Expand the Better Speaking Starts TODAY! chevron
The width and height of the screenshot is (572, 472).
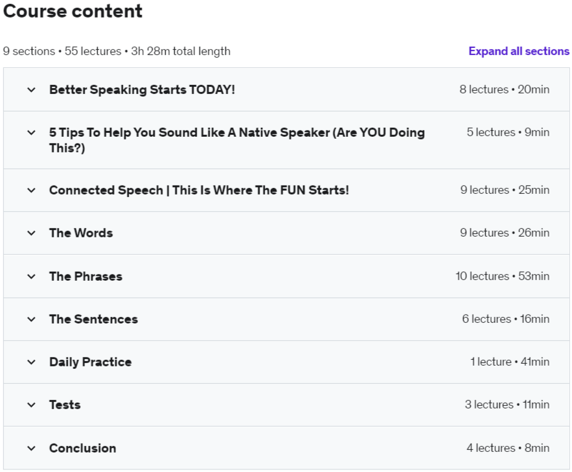(x=31, y=90)
